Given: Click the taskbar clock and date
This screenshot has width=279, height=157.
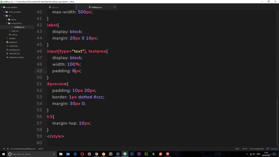Looking at the screenshot, I should 266,154.
